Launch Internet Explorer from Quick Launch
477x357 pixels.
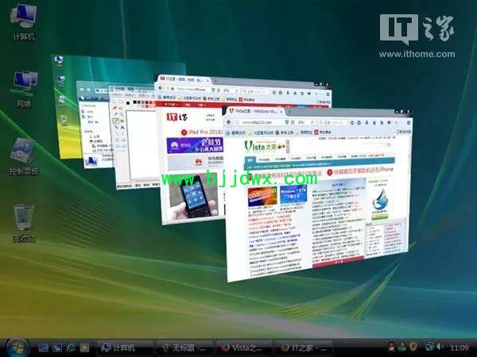coord(71,347)
